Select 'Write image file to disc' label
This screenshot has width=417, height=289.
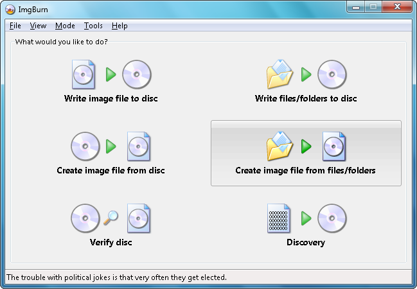111,99
